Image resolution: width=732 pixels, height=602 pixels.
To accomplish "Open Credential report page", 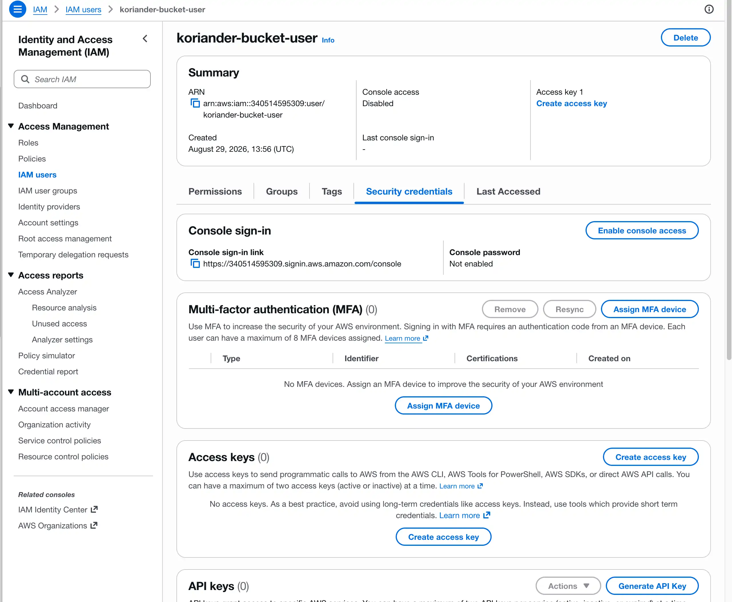I will click(48, 371).
